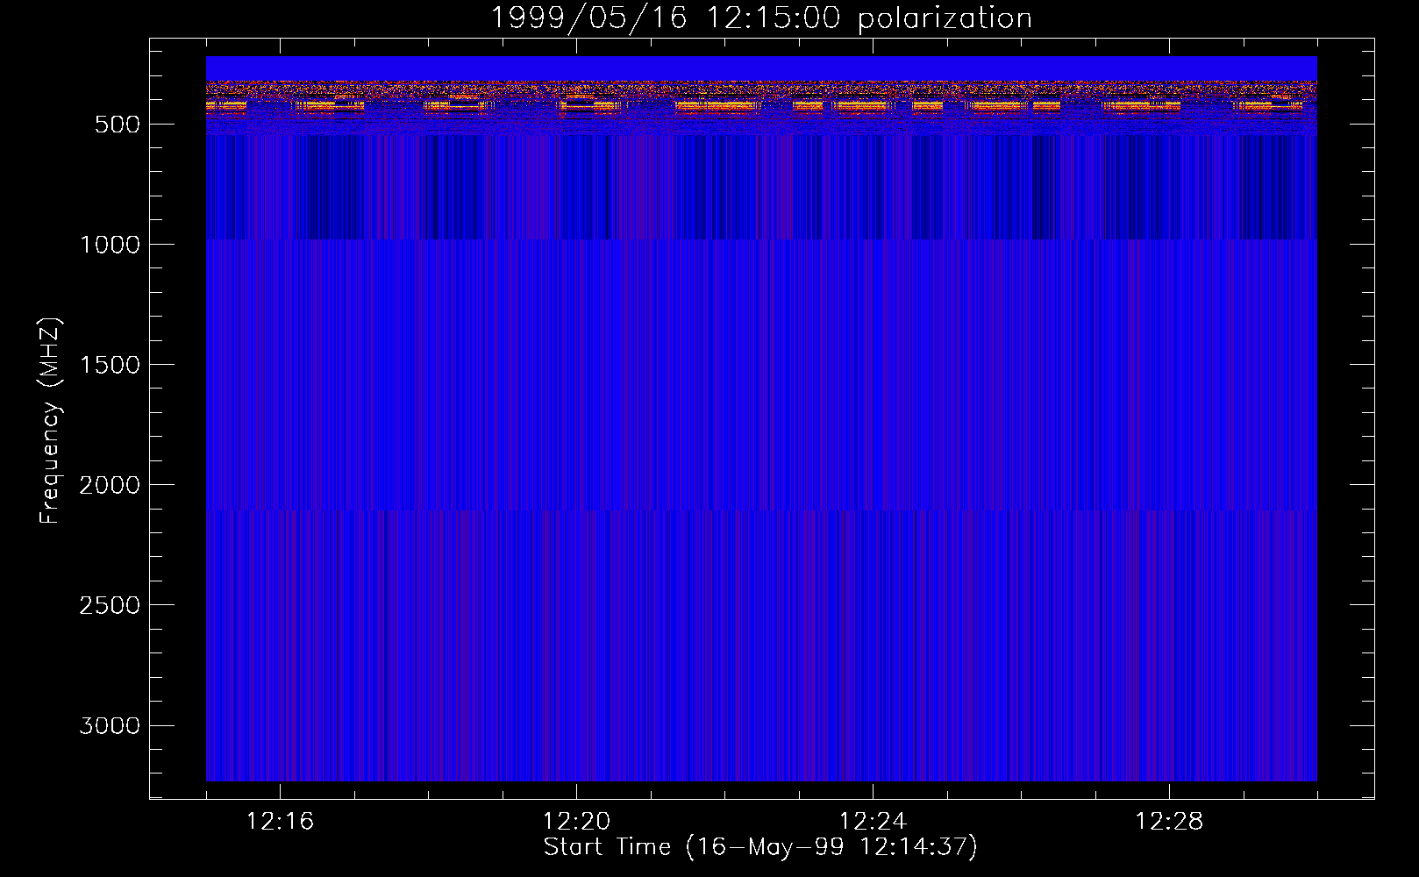Click the "Frequency (MHZ)" axis label
Viewport: 1419px width, 877px height.
pyautogui.click(x=51, y=421)
